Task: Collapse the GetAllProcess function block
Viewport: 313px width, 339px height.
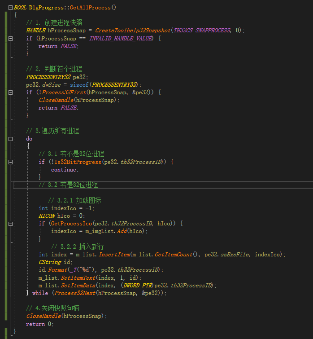Action: (x=10, y=8)
